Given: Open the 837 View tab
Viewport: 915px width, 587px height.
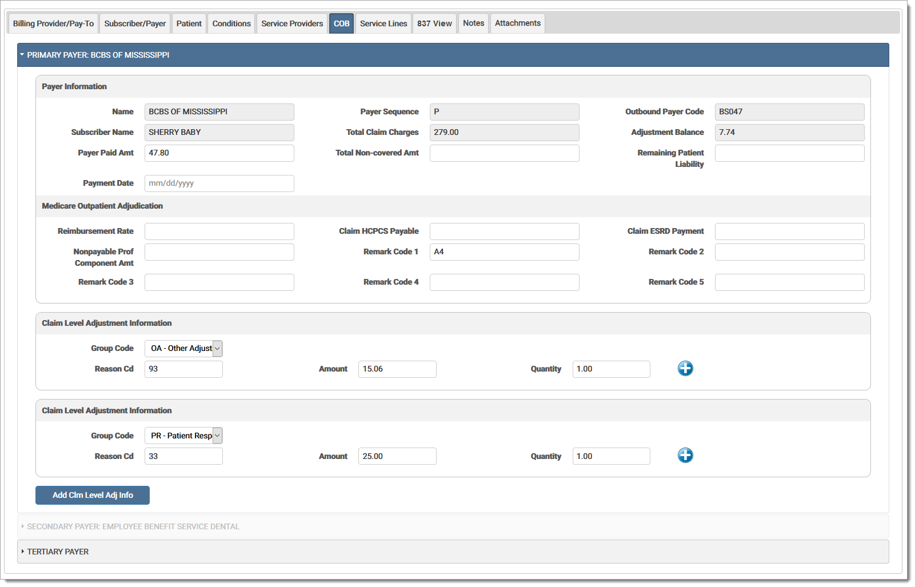Looking at the screenshot, I should point(434,23).
